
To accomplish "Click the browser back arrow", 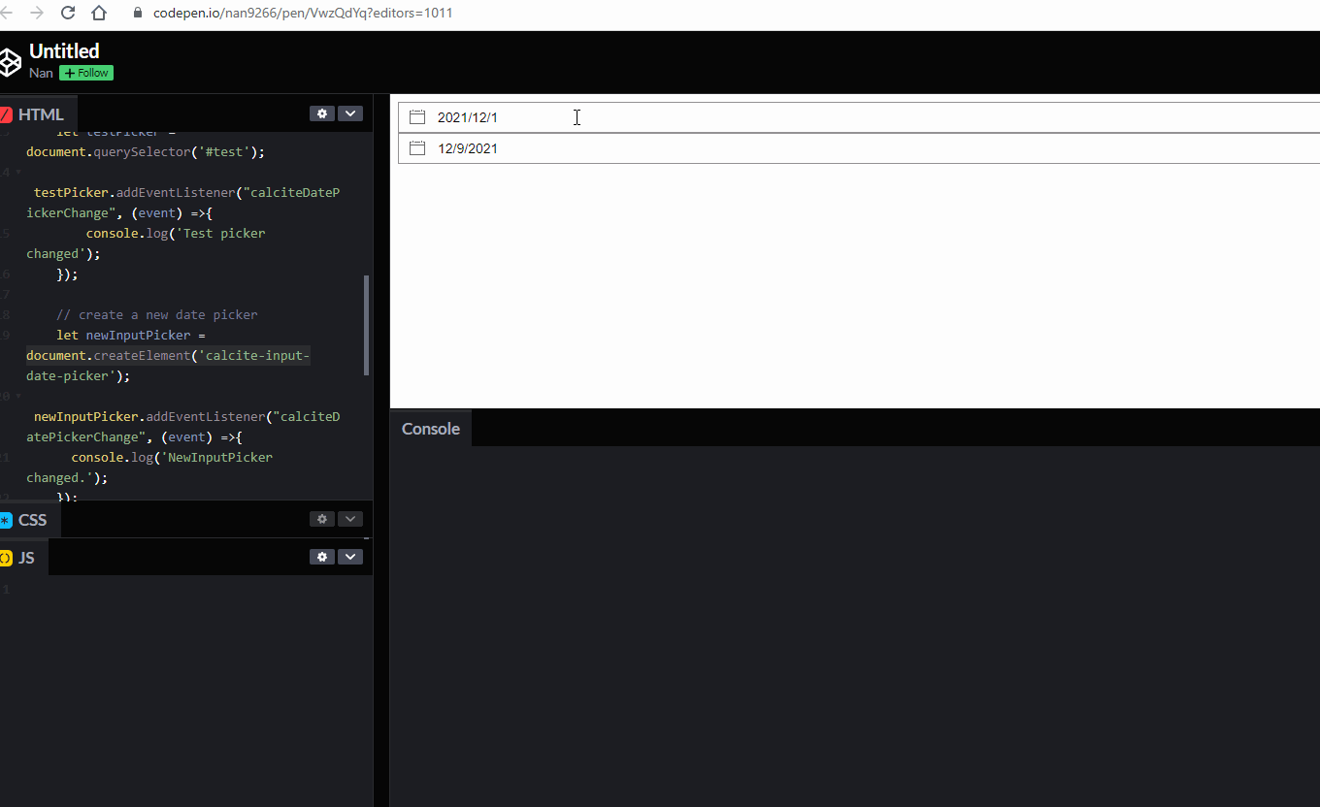I will click(8, 14).
